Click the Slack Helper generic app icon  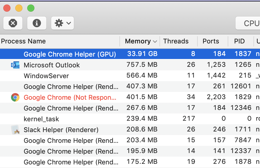click(15, 130)
